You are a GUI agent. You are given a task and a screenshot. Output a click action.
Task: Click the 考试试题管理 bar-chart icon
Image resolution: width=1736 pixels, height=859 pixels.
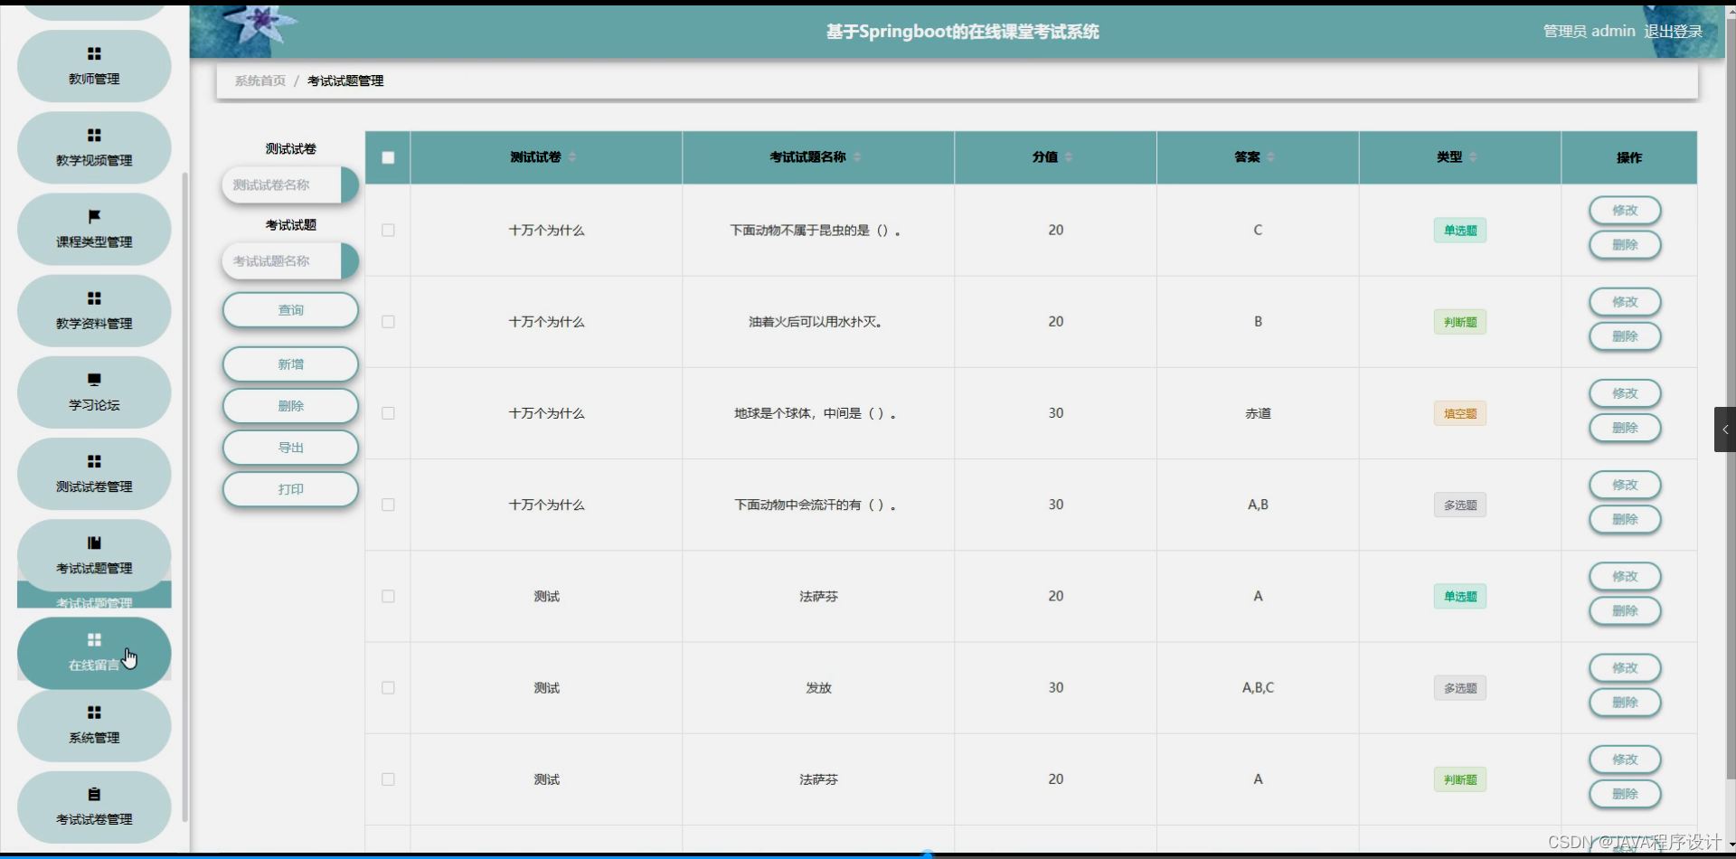[x=93, y=542]
